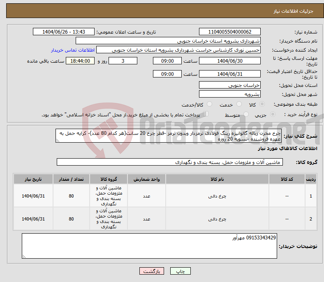Click the ماشین آلات group cell in row 1

[x=109, y=196]
